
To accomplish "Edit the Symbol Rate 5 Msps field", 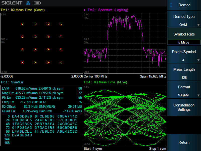I will pyautogui.click(x=184, y=42).
